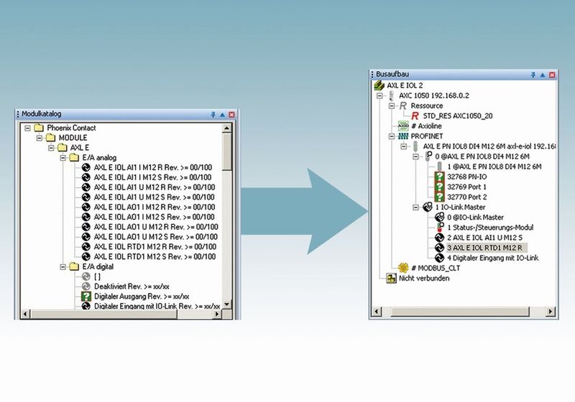Collapse the 1 IO-Link Master node
Image resolution: width=575 pixels, height=402 pixels.
[416, 207]
